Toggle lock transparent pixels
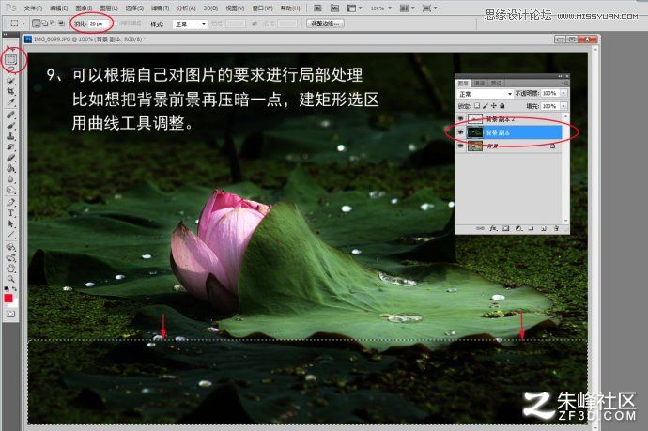 [x=477, y=106]
